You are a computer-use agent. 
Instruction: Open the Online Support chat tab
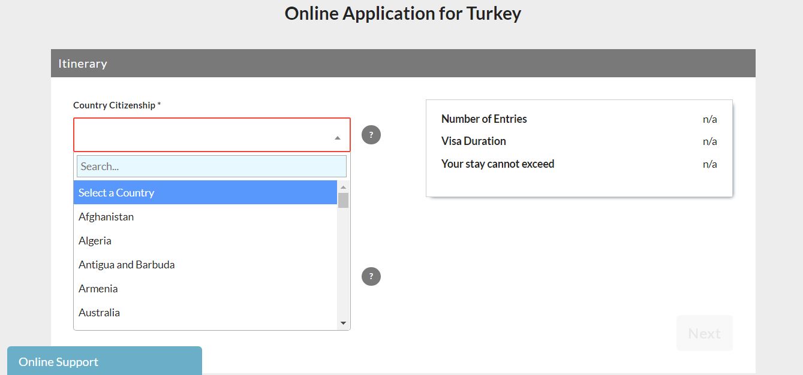[x=104, y=361]
